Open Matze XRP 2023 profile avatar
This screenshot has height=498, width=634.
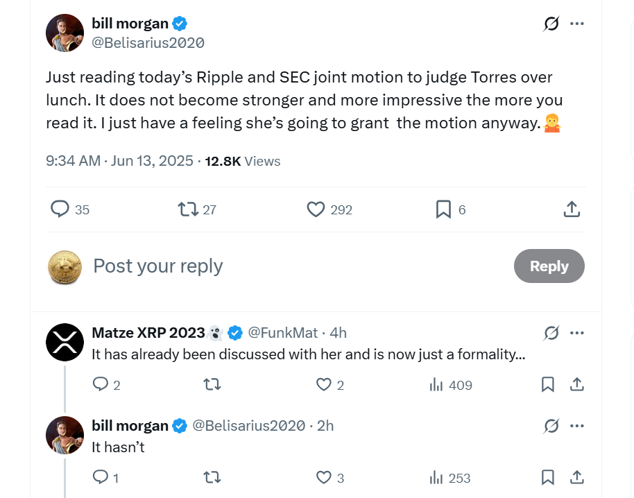point(65,342)
